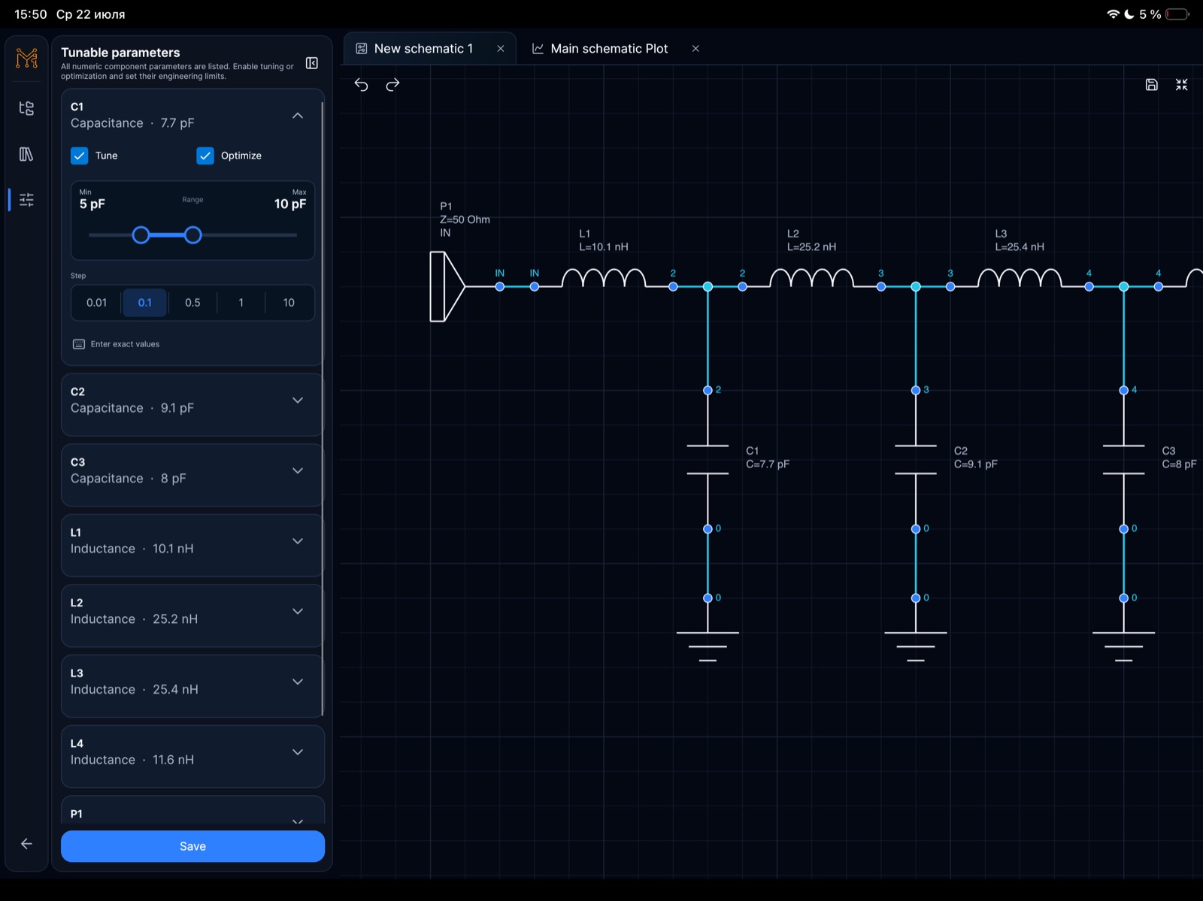Open the schematic tree view in the sidebar

pyautogui.click(x=26, y=108)
